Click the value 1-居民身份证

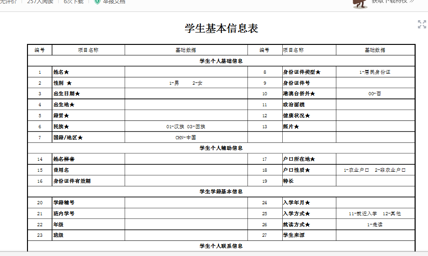pyautogui.click(x=375, y=72)
